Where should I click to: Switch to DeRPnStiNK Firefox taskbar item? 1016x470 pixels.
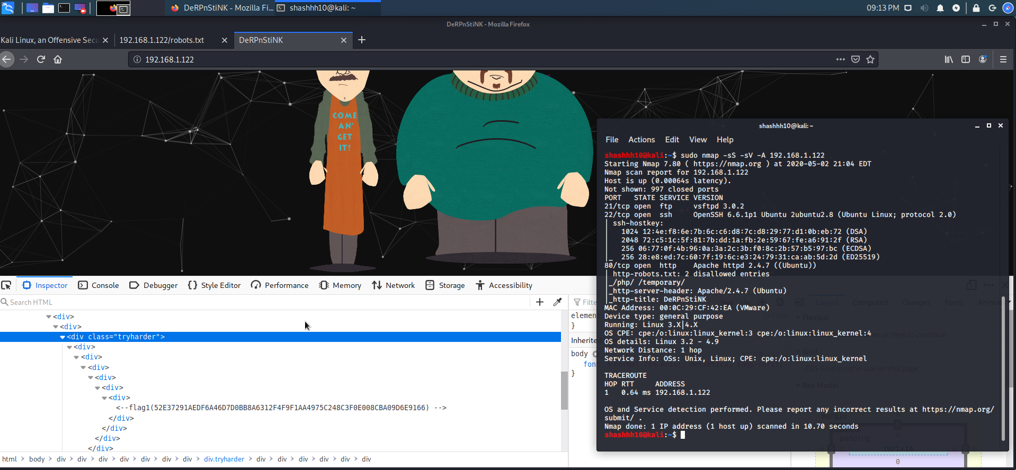click(x=221, y=8)
